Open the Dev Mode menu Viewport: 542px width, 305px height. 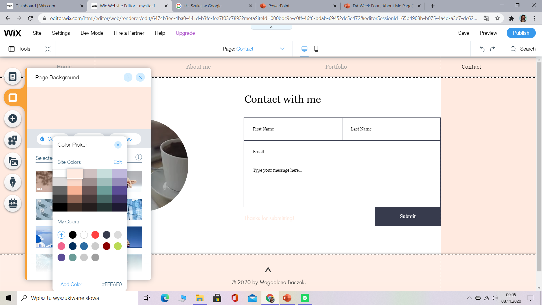(92, 33)
